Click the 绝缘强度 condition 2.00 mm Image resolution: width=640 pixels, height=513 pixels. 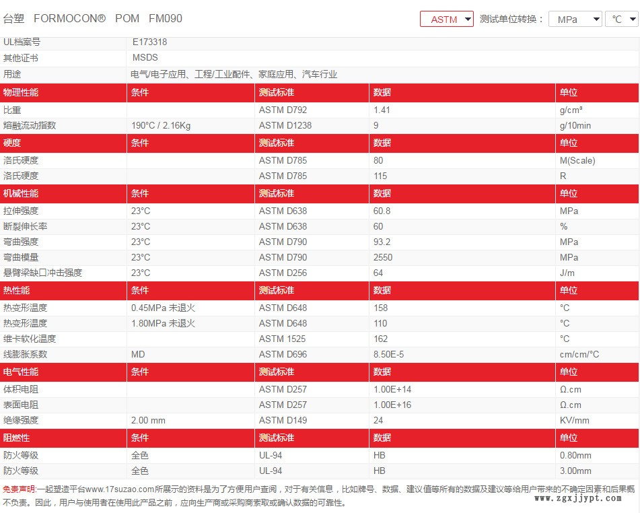[x=148, y=420]
